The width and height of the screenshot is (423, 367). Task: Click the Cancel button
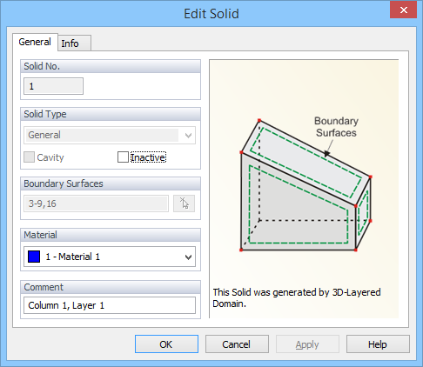click(x=237, y=344)
